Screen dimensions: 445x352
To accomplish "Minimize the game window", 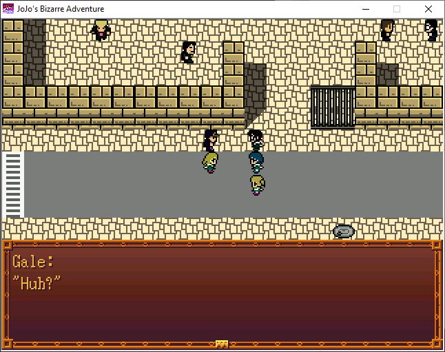I will coord(366,9).
